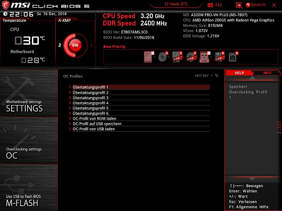Select A-XMP profile 2
Image resolution: width=282 pixels, height=211 pixels.
(60, 45)
